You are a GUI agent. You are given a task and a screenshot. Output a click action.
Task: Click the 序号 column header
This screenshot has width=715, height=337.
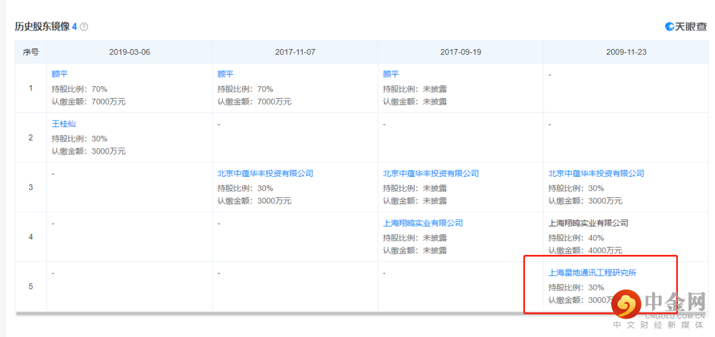pyautogui.click(x=31, y=52)
